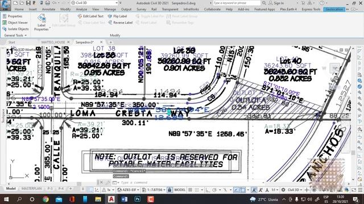Viewport: 364px width, 204px height.
Task: Toggle the viewport lock icon
Action: (169, 190)
